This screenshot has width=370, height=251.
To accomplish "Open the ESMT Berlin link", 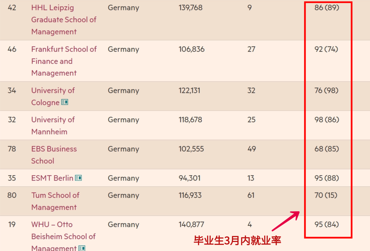I will click(52, 178).
